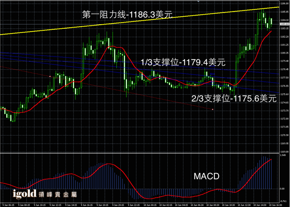Click the -0.761 MACD scale value
Screen dimensions: 290x207
[283, 201]
